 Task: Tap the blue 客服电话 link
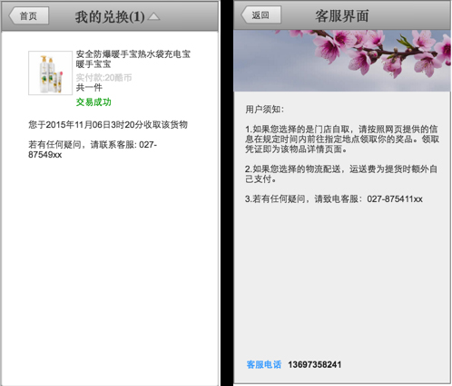point(264,364)
